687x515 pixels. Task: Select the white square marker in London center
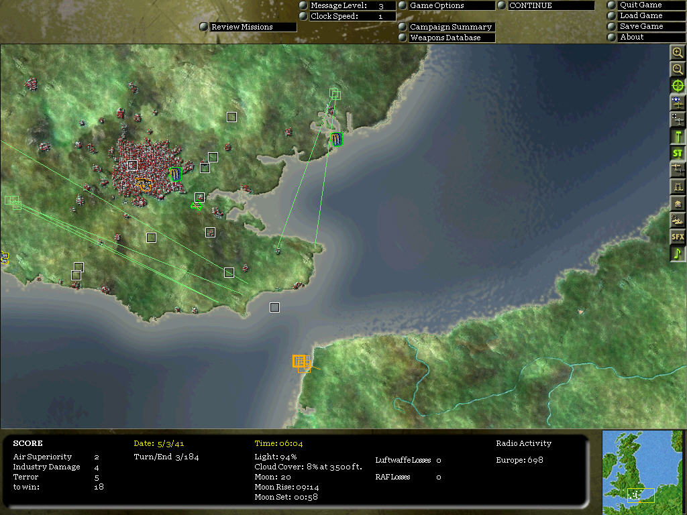132,165
